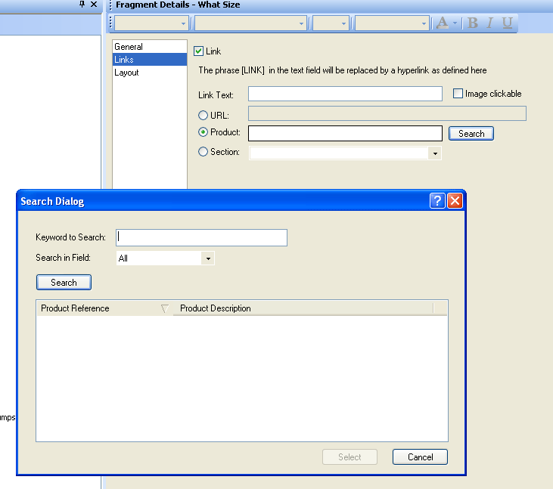This screenshot has width=553, height=489.
Task: Click the Italic formatting icon
Action: coord(489,23)
